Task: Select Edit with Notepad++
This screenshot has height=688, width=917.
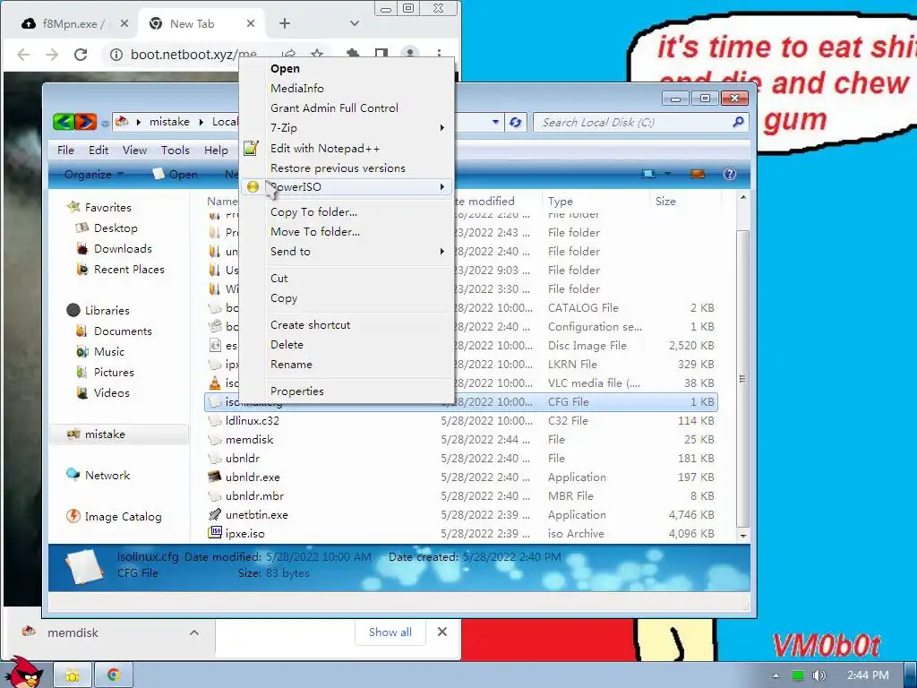Action: click(347, 149)
